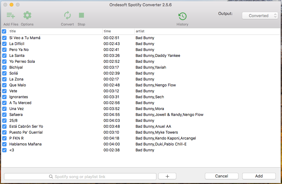
Task: Click artist Bad Bunny,Duki,Pablo Chill-E
Action: 161,144
